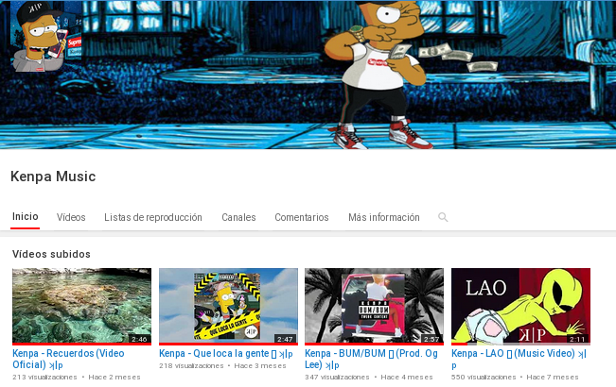Click the Kenpa Music channel name

pos(53,177)
